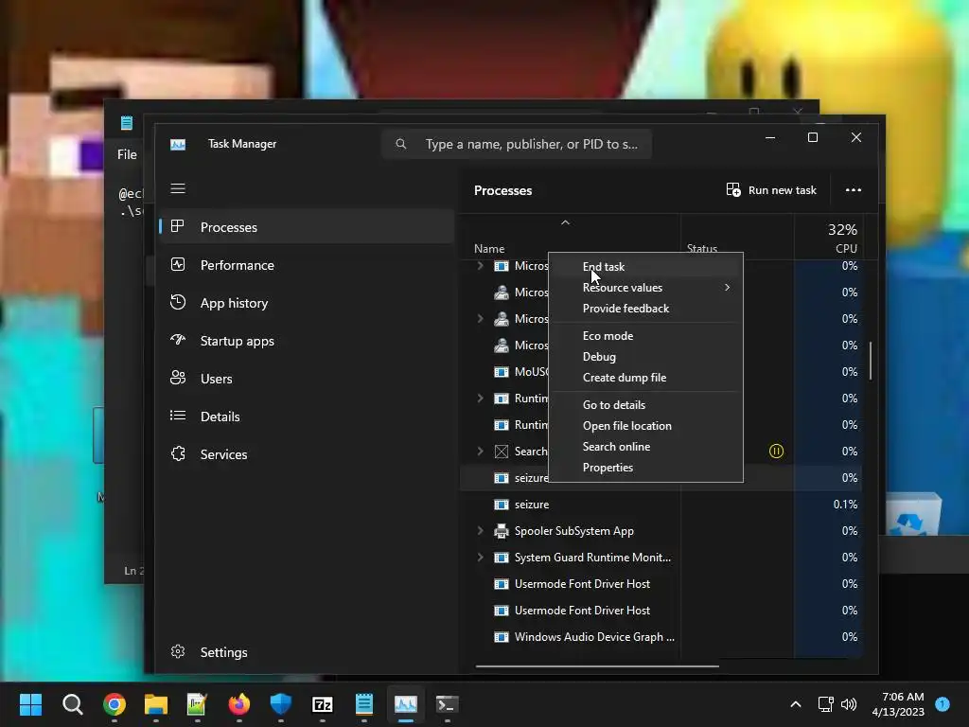Expand System Guard Runtime Monitor row
This screenshot has width=969, height=727.
click(480, 557)
